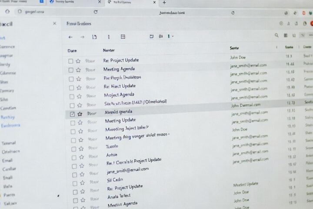Image resolution: width=313 pixels, height=209 pixels.
Task: Tick the checkbox for the first 'Meeting Agenda' email
Action: pyautogui.click(x=70, y=70)
